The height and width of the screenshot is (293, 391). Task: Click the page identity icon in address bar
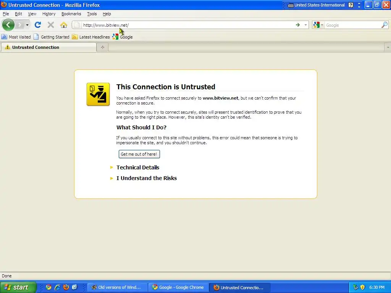(x=77, y=25)
